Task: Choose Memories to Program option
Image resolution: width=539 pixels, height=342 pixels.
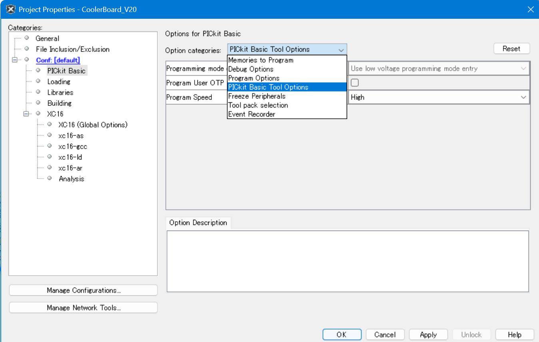Action: [287, 60]
